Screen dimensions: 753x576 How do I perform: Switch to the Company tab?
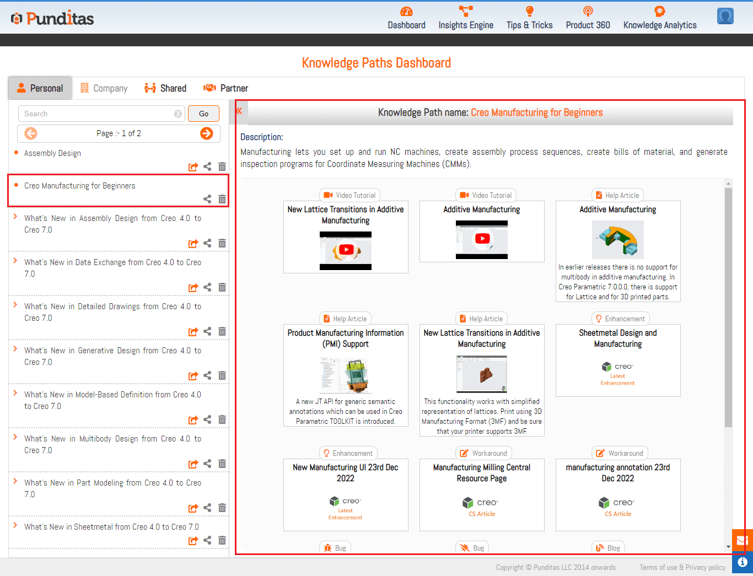click(104, 88)
